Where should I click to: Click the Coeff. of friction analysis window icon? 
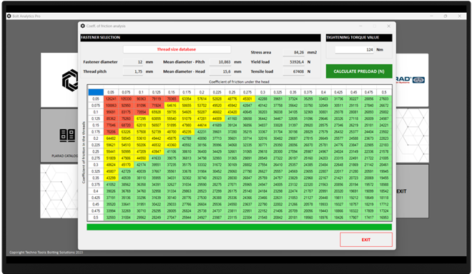(83, 26)
